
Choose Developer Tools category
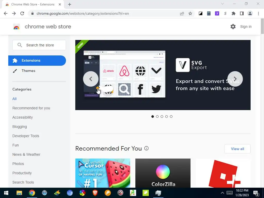point(26,136)
